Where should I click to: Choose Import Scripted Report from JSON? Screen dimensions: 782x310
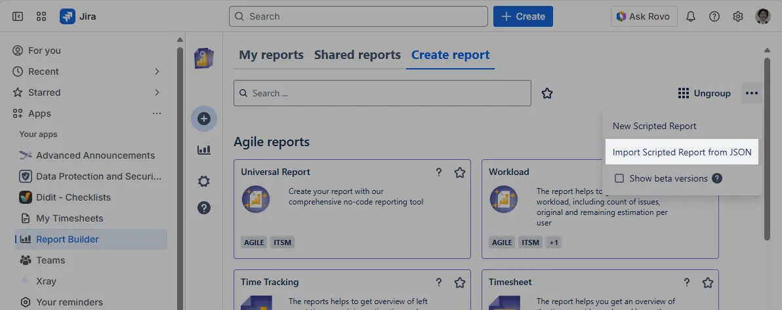(x=682, y=152)
